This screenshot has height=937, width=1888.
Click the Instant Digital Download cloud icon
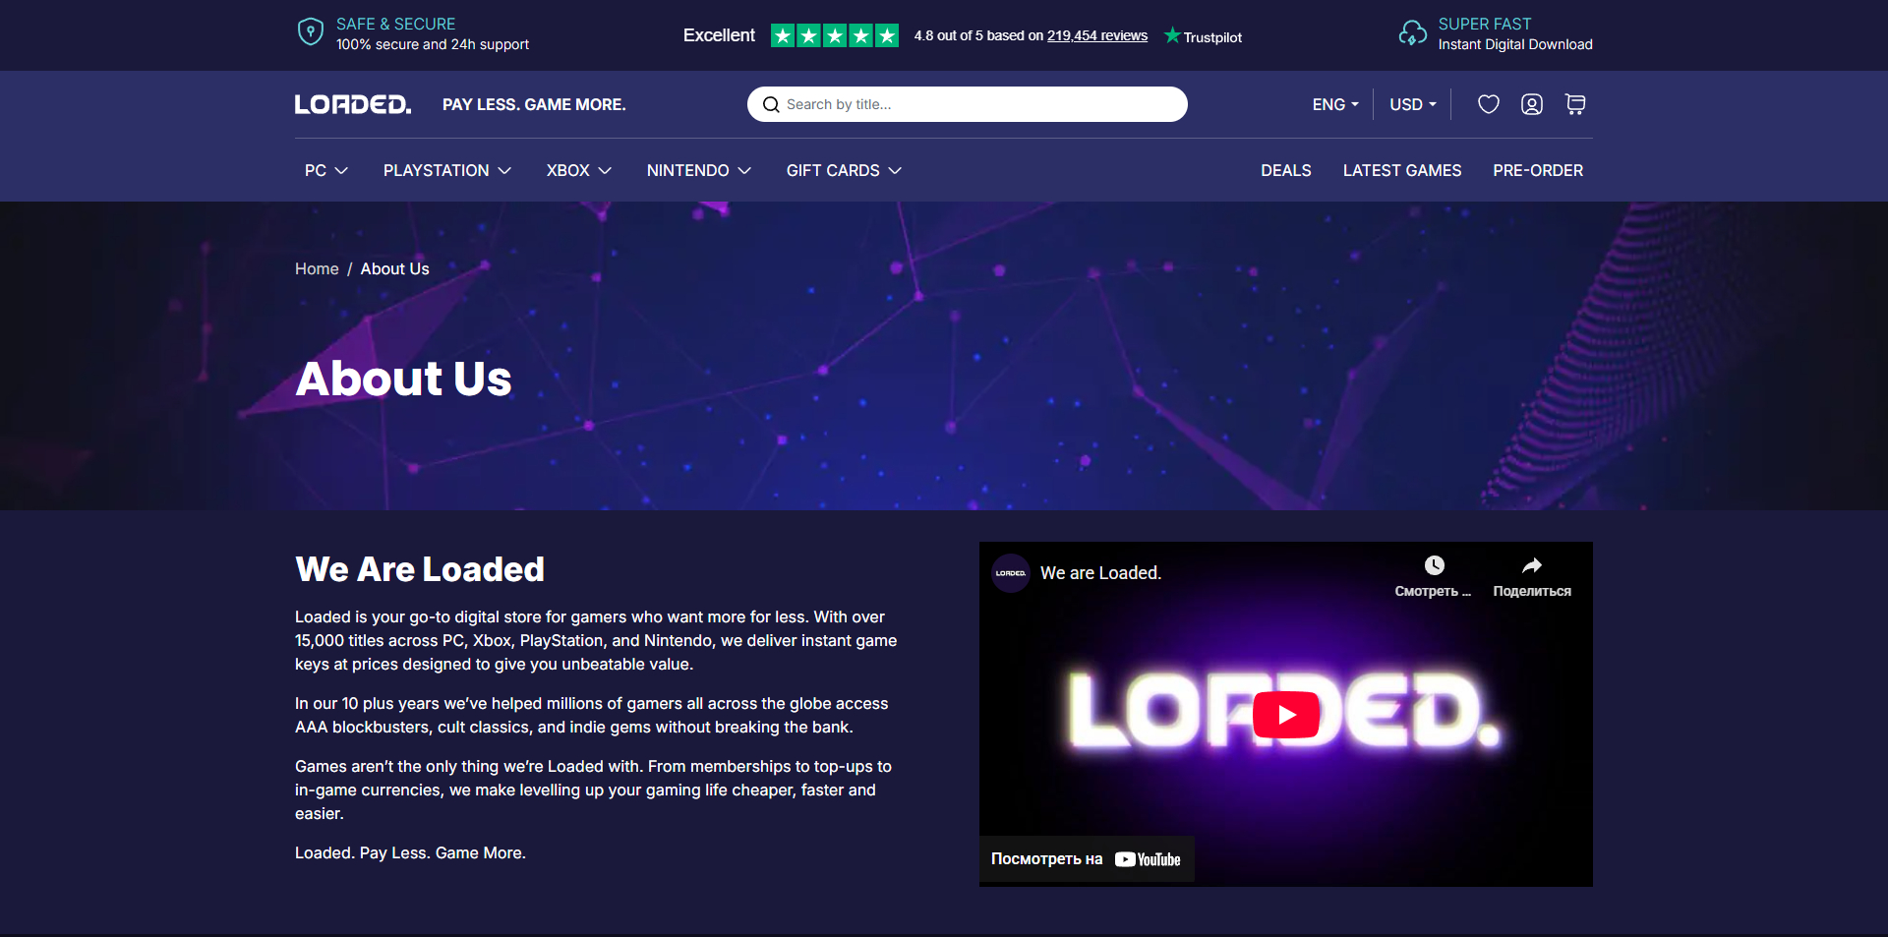(1413, 32)
